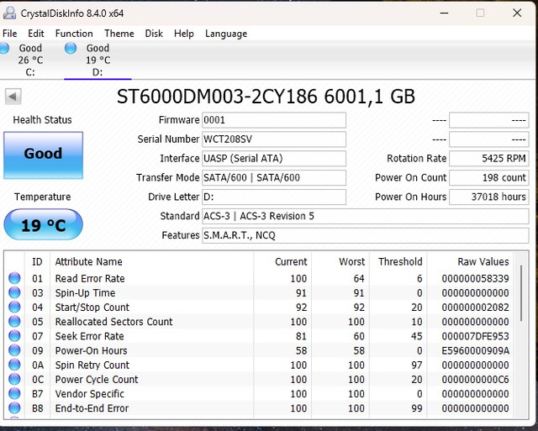Image resolution: width=538 pixels, height=431 pixels.
Task: Select the Spin Retry Count attribute name
Action: click(x=92, y=365)
